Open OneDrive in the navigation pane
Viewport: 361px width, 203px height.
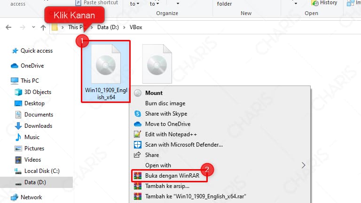pos(32,66)
